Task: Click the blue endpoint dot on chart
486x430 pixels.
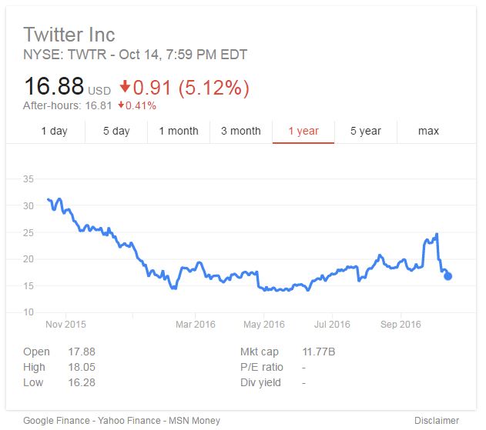Action: tap(448, 277)
